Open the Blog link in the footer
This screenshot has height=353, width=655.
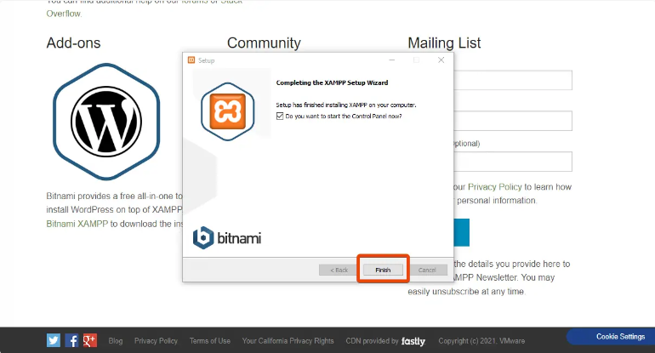click(x=115, y=341)
